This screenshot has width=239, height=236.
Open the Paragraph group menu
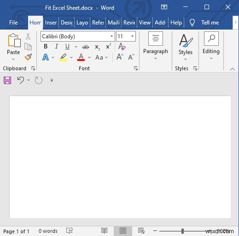(x=156, y=45)
